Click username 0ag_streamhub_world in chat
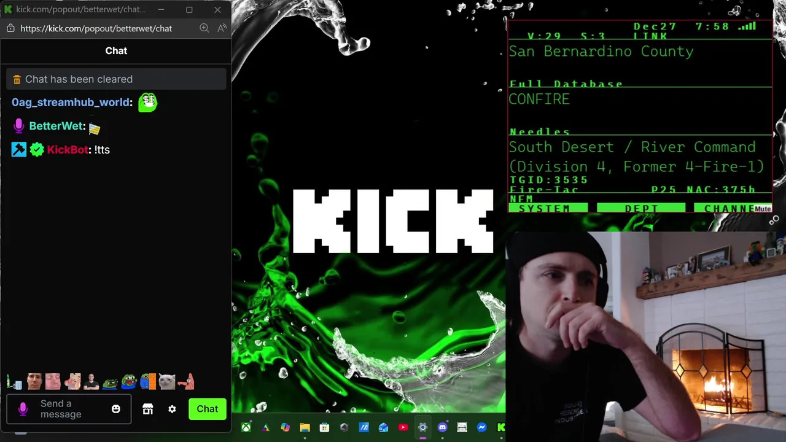The width and height of the screenshot is (786, 442). click(x=71, y=103)
